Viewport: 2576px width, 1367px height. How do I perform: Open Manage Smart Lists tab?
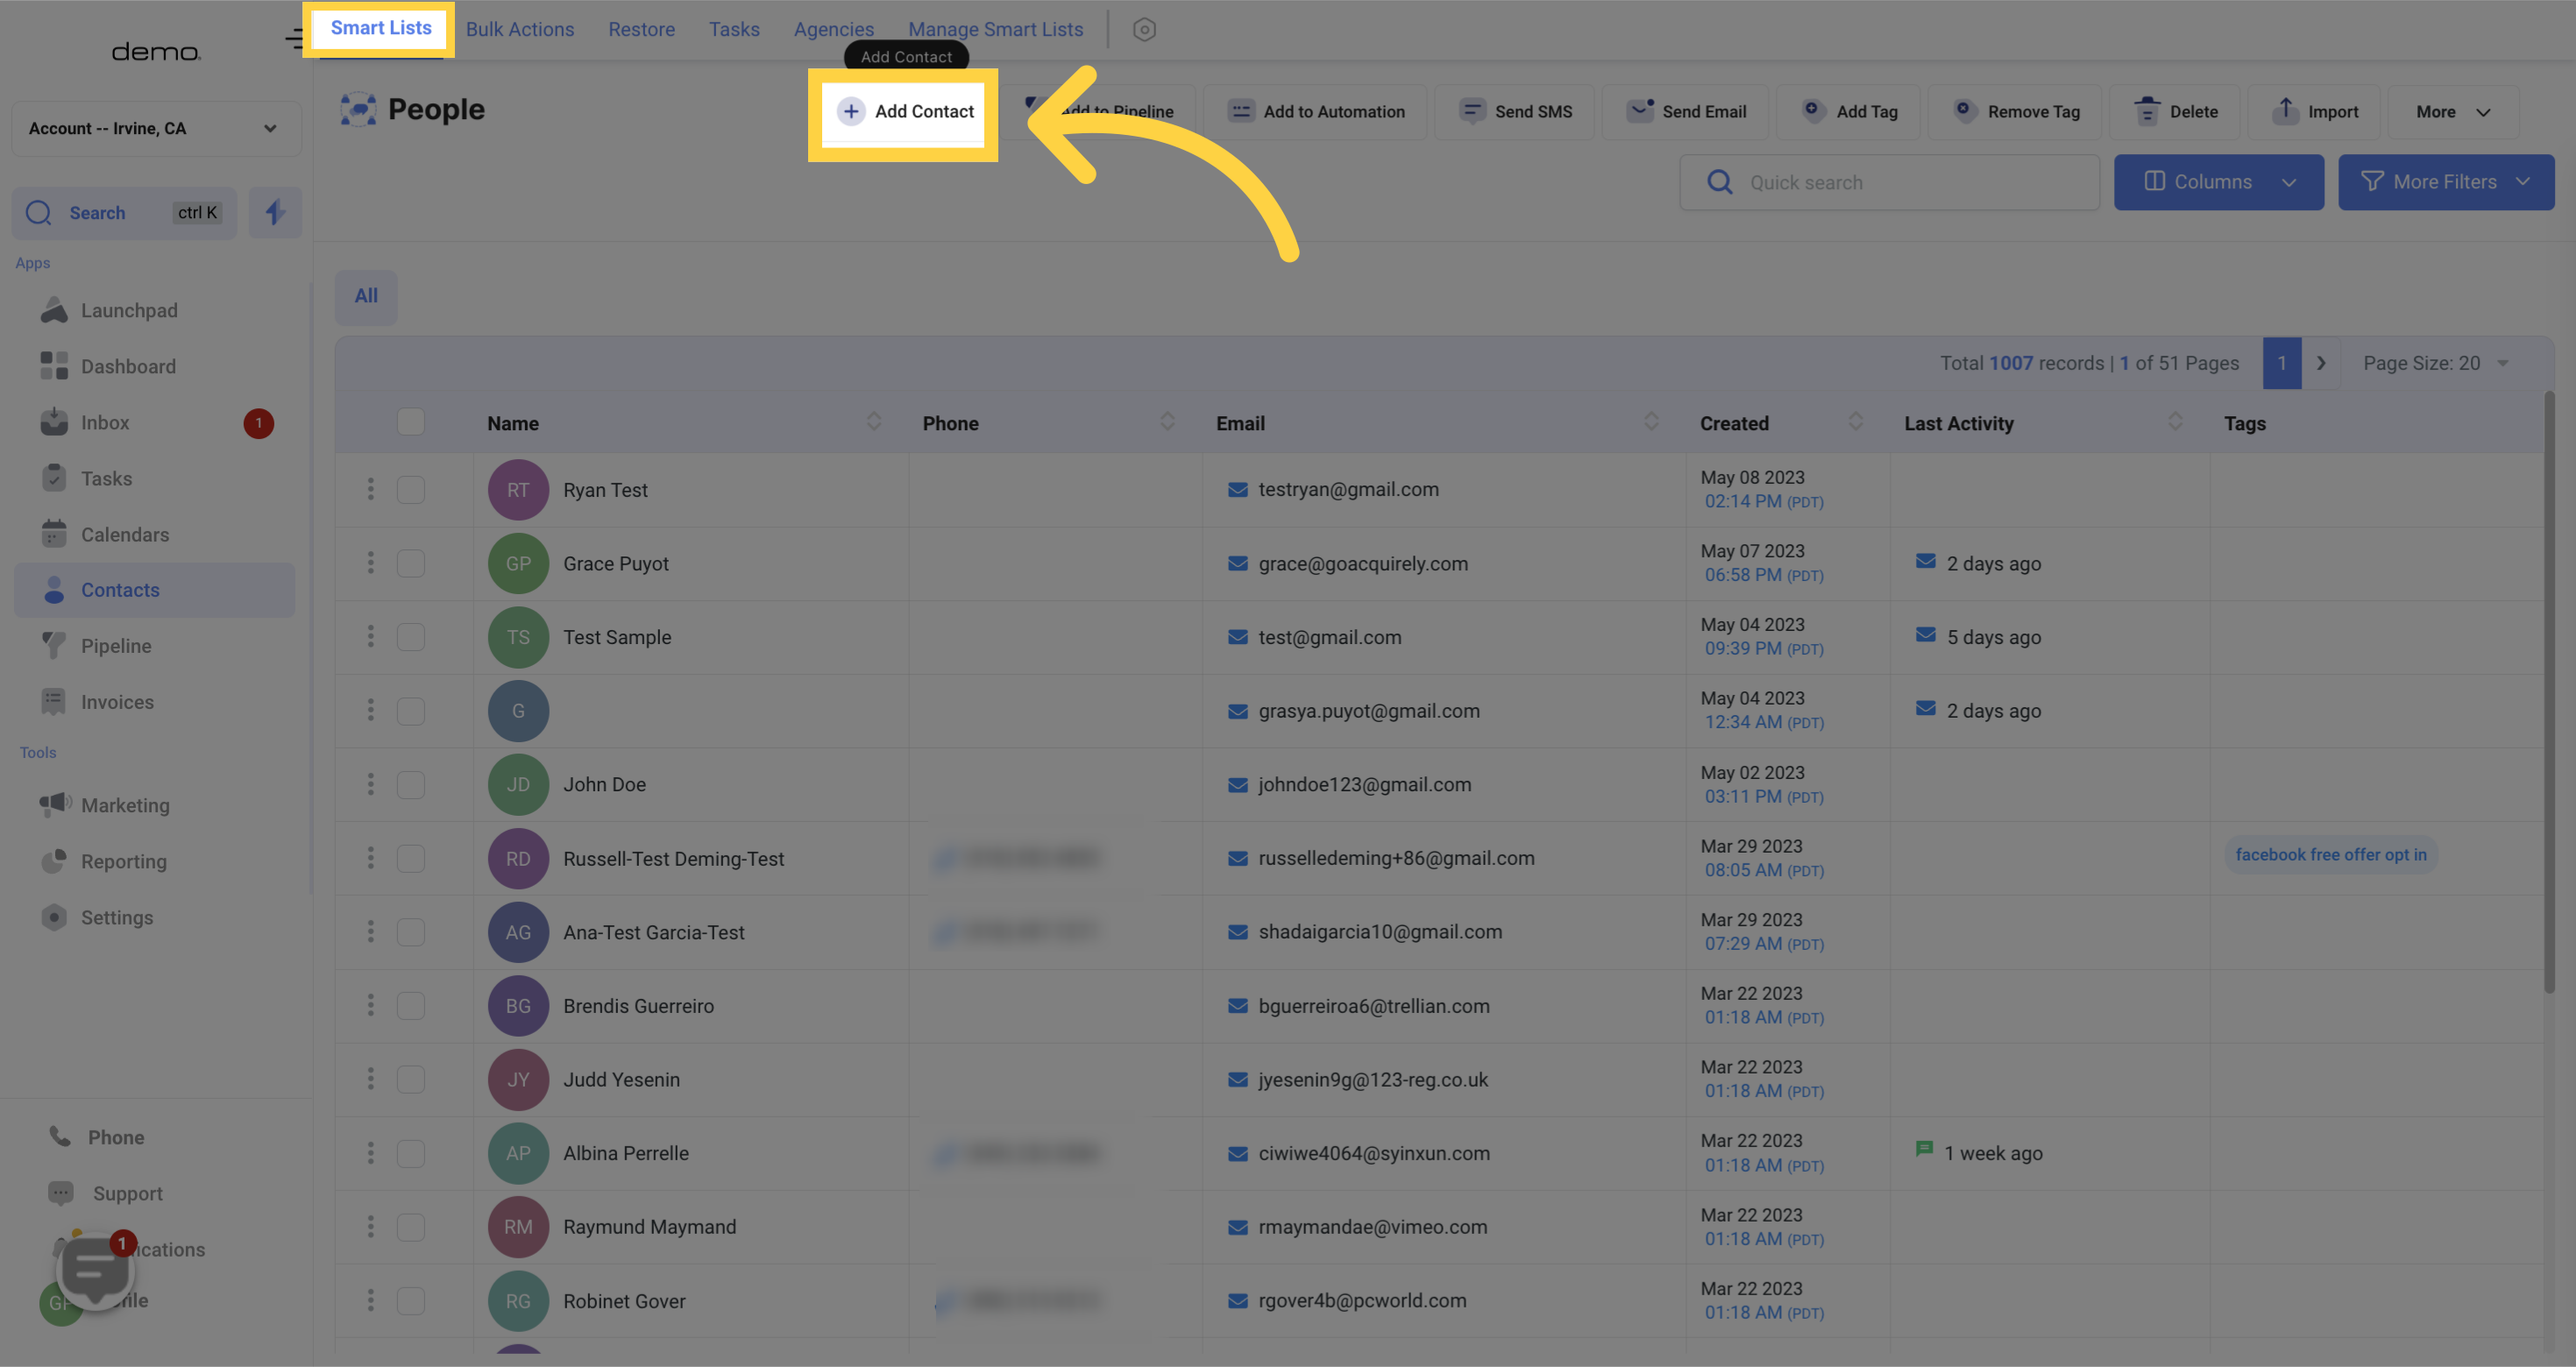995,29
